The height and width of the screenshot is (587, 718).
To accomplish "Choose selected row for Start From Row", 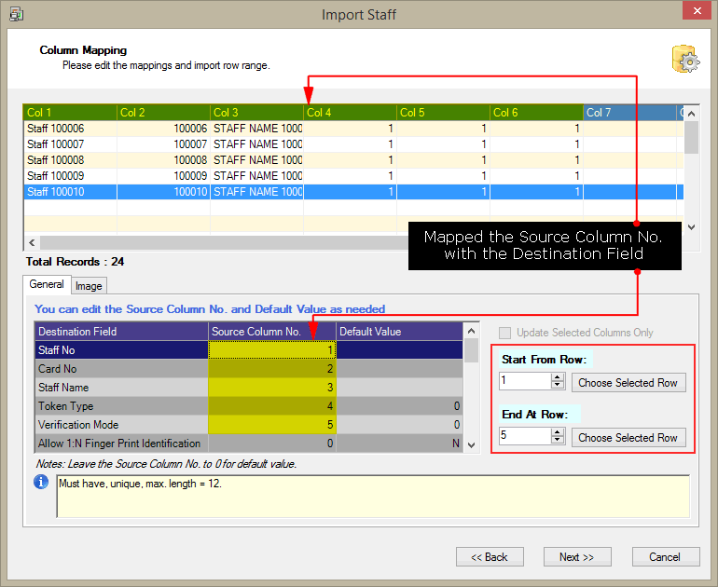I will pos(628,383).
